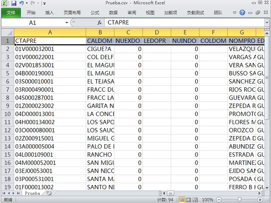Click the Insert Function fx icon
Image resolution: width=271 pixels, height=203 pixels.
coord(99,23)
